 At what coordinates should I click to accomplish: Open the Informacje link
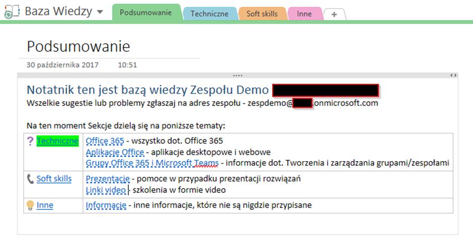106,205
